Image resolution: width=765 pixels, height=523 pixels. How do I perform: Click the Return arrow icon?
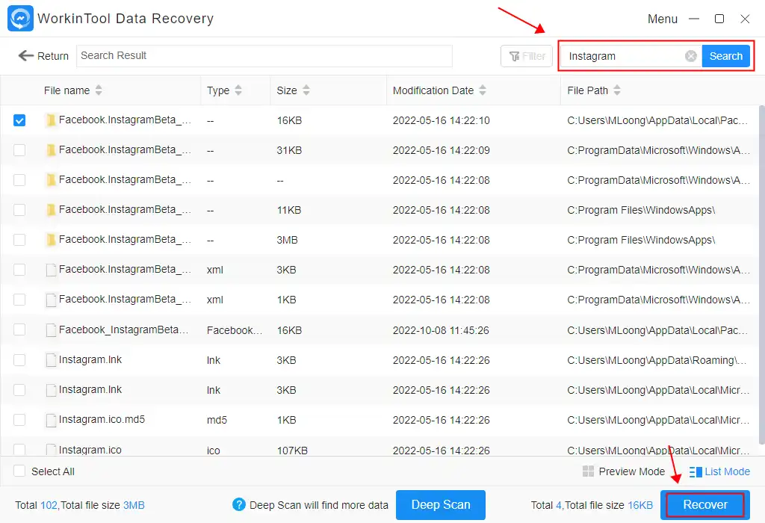(x=26, y=55)
